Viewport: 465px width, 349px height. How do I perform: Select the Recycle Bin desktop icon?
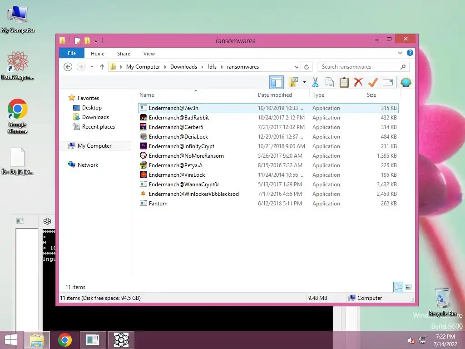(442, 302)
